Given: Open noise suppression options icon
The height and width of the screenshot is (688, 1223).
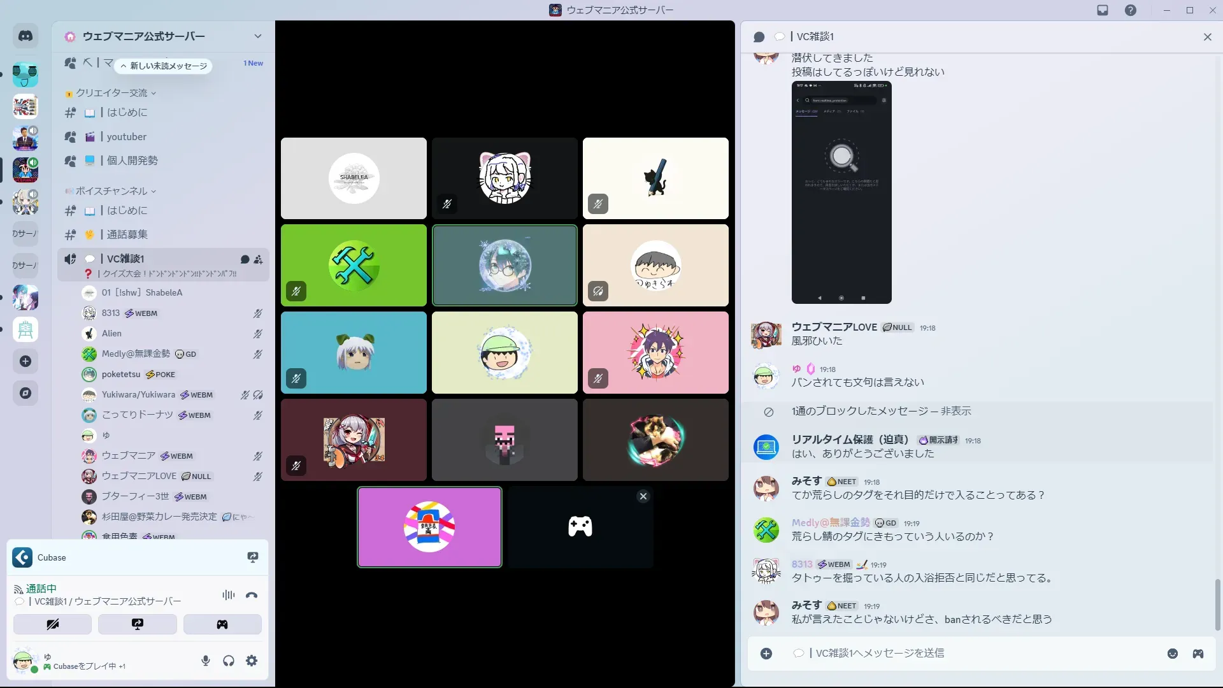Looking at the screenshot, I should pyautogui.click(x=228, y=595).
